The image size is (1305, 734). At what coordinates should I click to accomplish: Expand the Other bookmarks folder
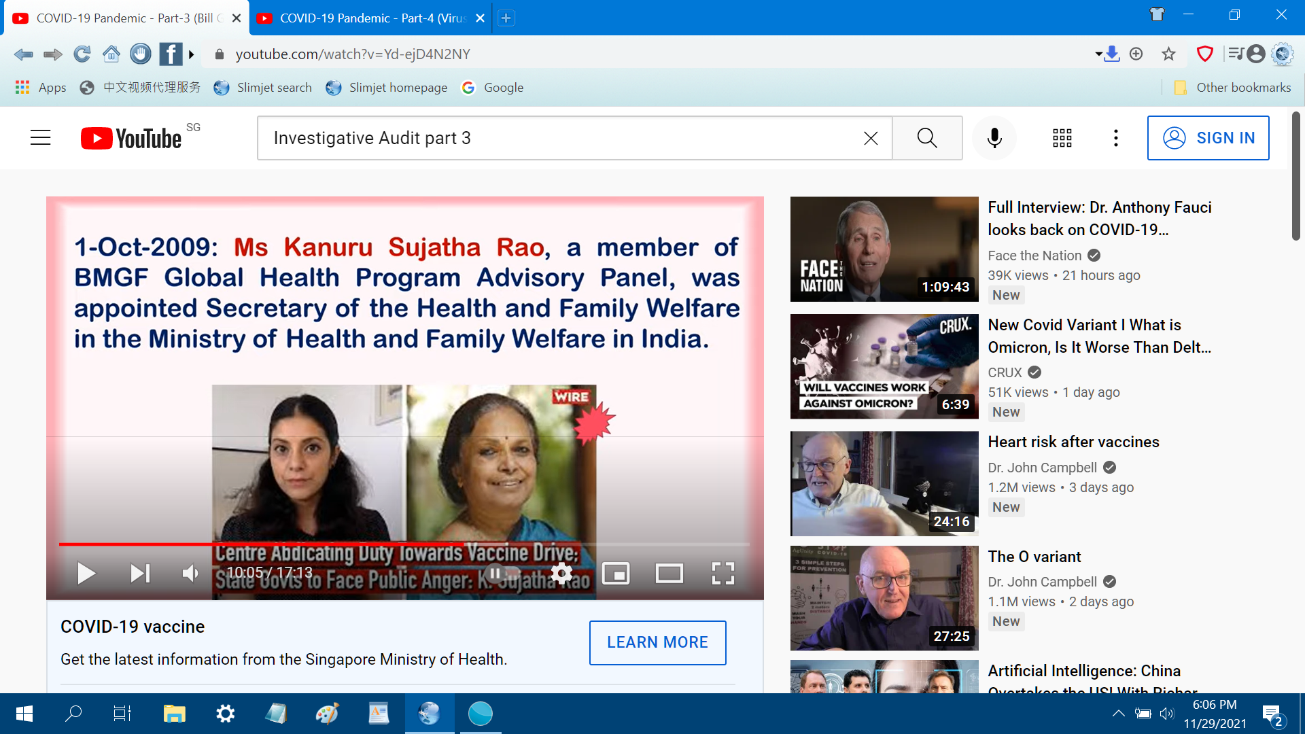[1232, 88]
